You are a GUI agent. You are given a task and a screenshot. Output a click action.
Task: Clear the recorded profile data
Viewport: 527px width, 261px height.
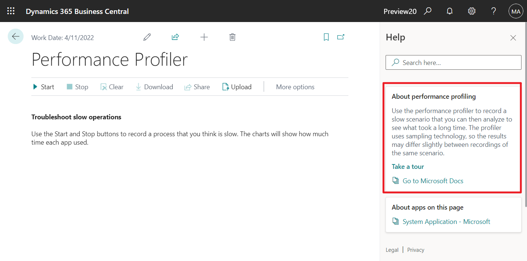(x=112, y=87)
